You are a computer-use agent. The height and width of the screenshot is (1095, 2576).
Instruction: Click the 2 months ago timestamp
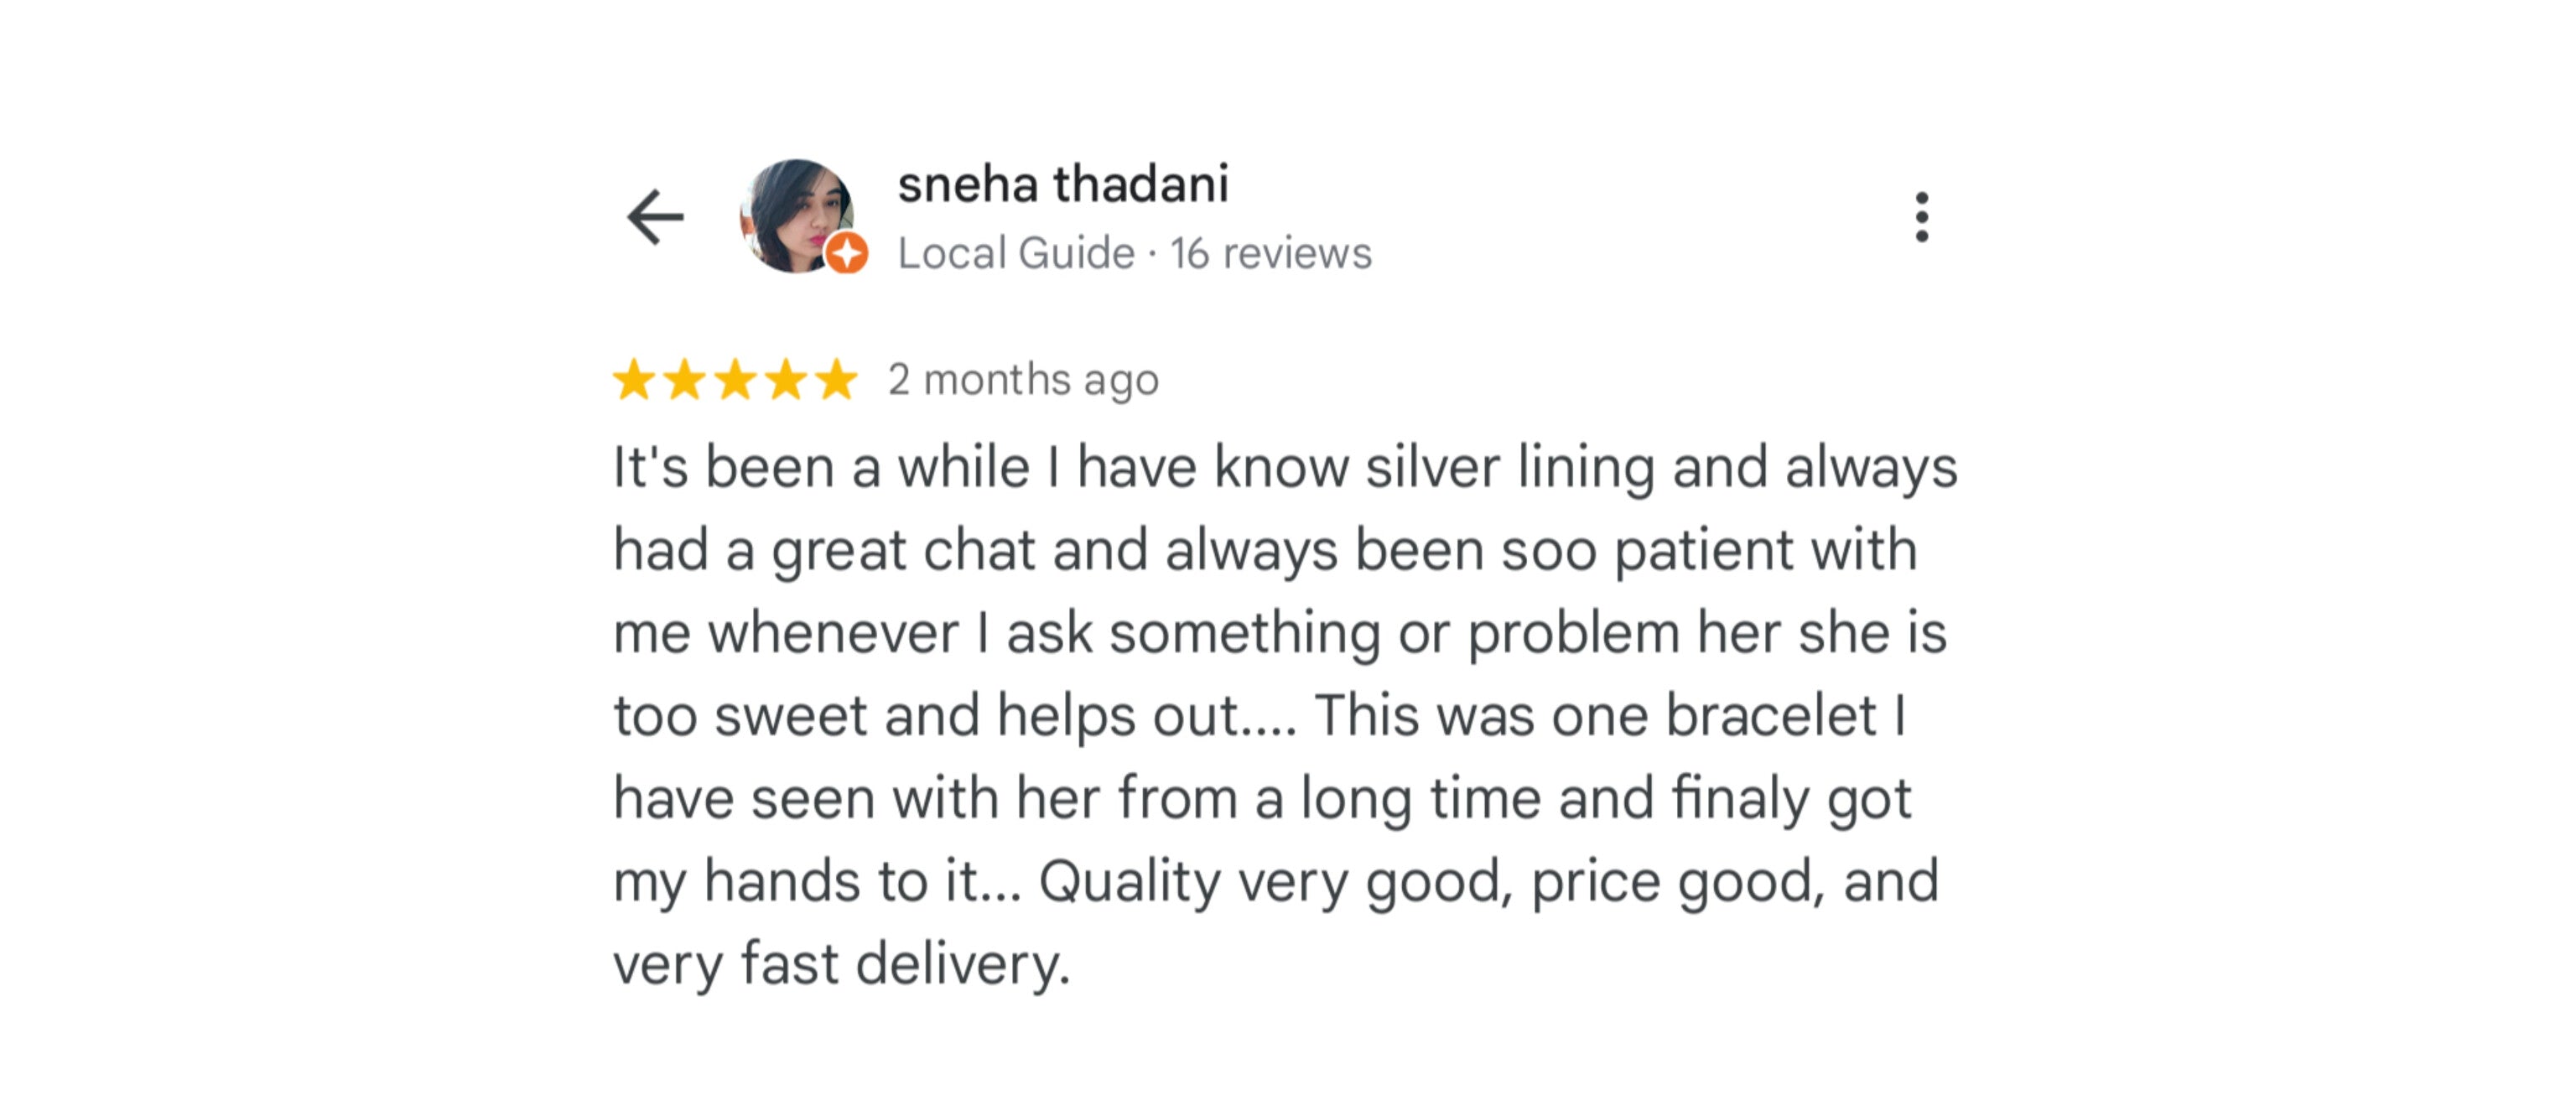tap(1024, 380)
